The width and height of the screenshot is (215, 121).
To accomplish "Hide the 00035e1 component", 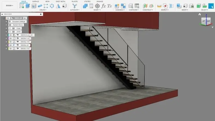I will click(x=11, y=38).
